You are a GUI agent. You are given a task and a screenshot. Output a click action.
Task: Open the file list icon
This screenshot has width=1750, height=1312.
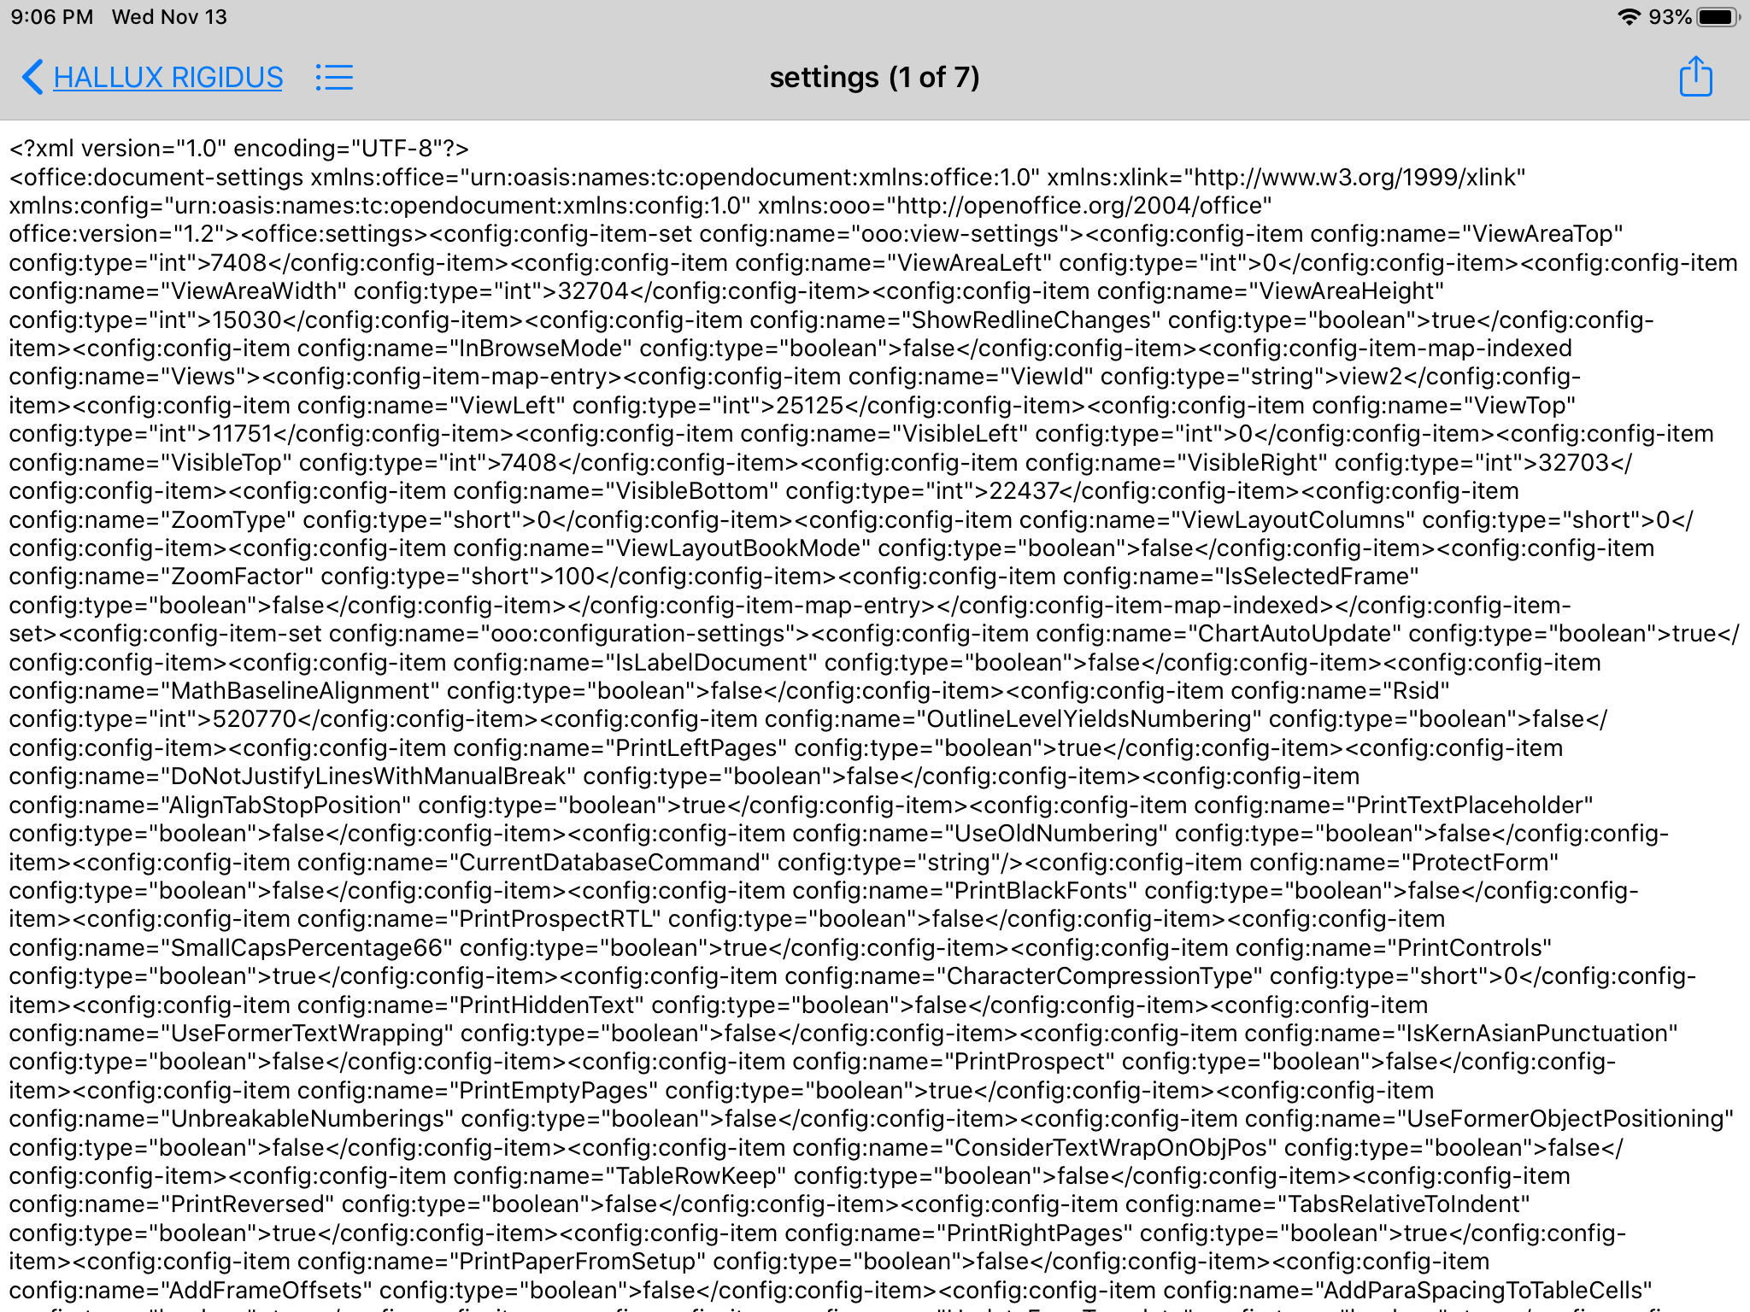[x=334, y=78]
